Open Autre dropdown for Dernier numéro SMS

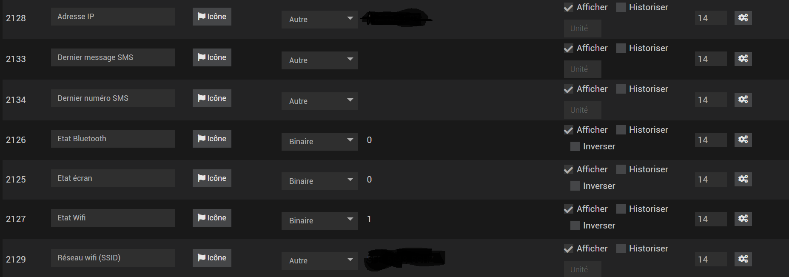(x=320, y=101)
